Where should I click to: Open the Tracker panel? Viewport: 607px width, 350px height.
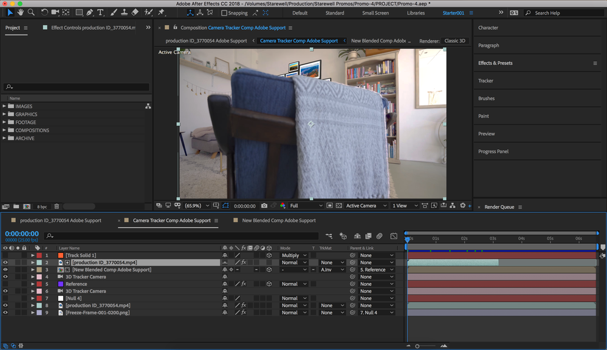pyautogui.click(x=485, y=81)
